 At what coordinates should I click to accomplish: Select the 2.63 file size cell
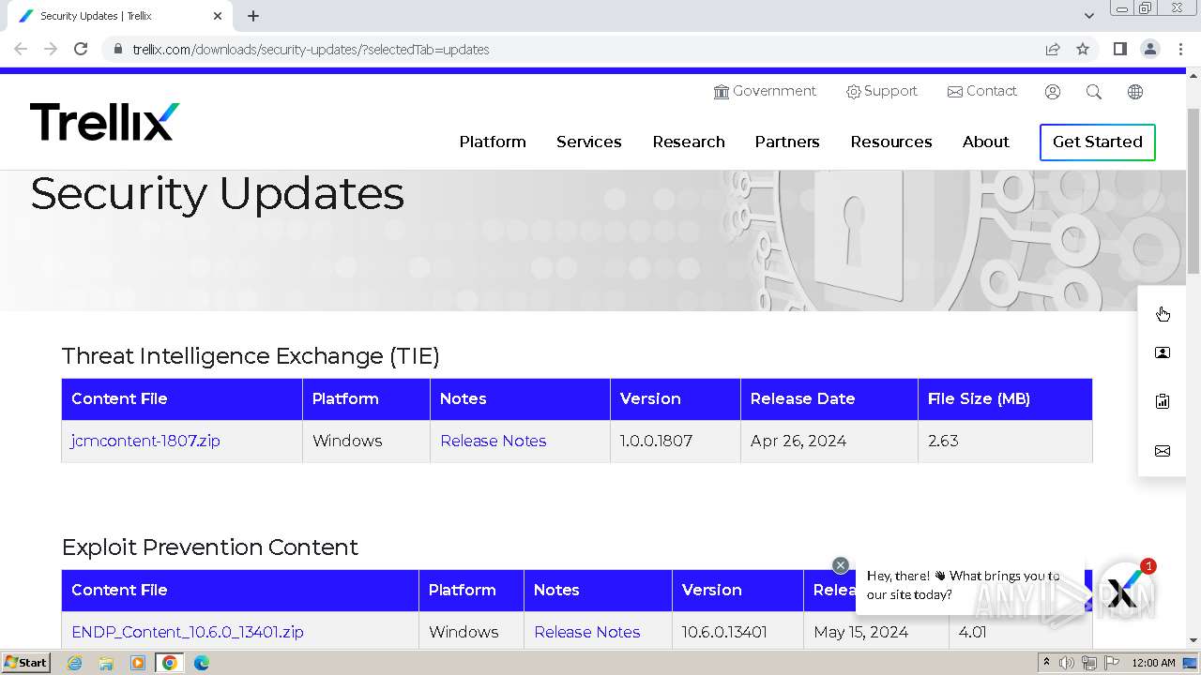[1005, 441]
